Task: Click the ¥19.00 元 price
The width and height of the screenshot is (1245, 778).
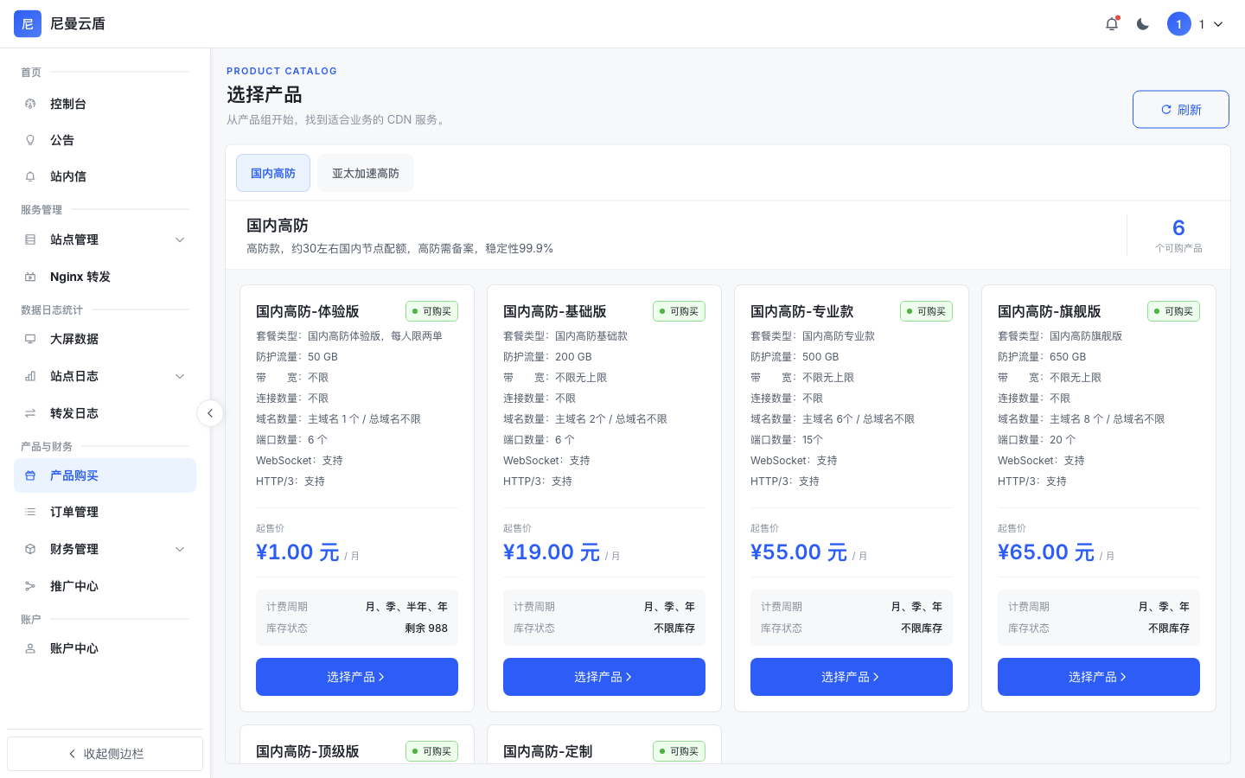Action: [552, 552]
